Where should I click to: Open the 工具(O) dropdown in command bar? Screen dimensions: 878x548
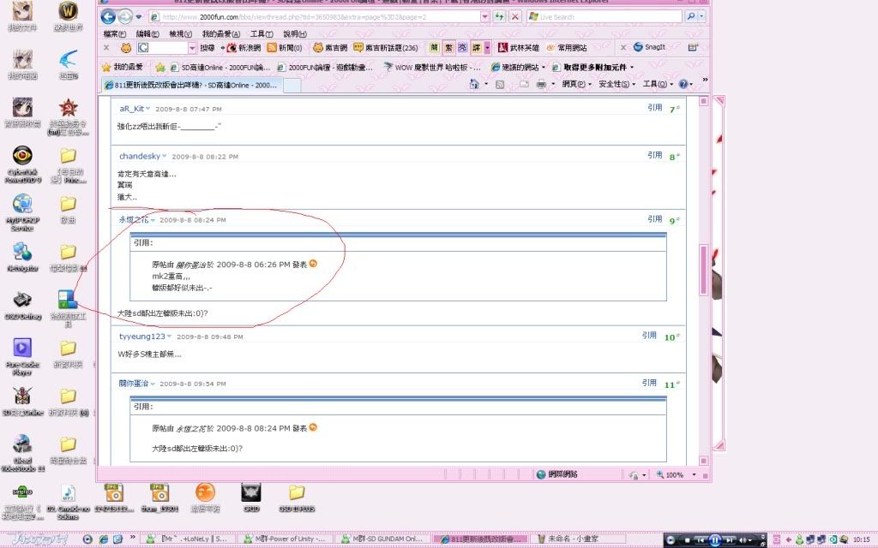click(x=658, y=84)
